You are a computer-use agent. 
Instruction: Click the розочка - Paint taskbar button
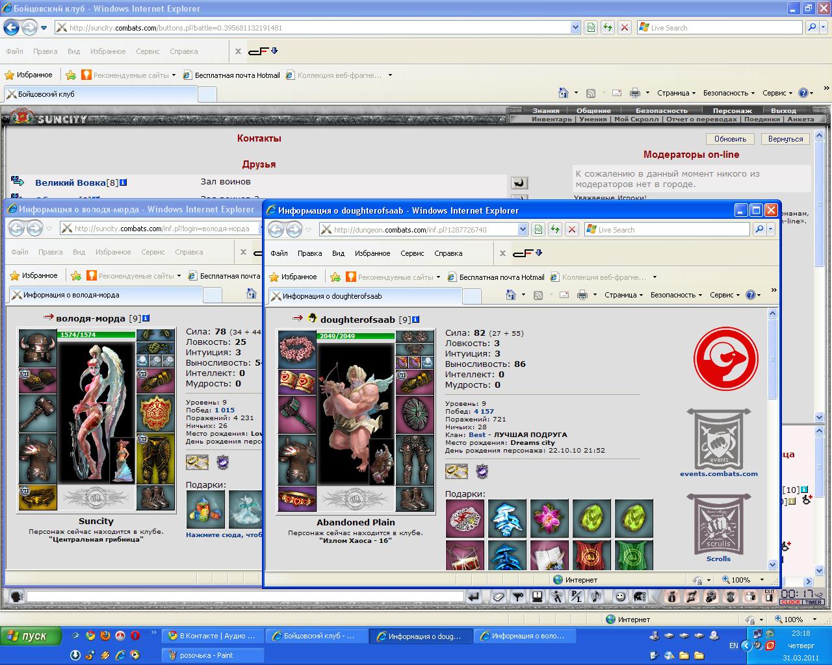pyautogui.click(x=213, y=655)
